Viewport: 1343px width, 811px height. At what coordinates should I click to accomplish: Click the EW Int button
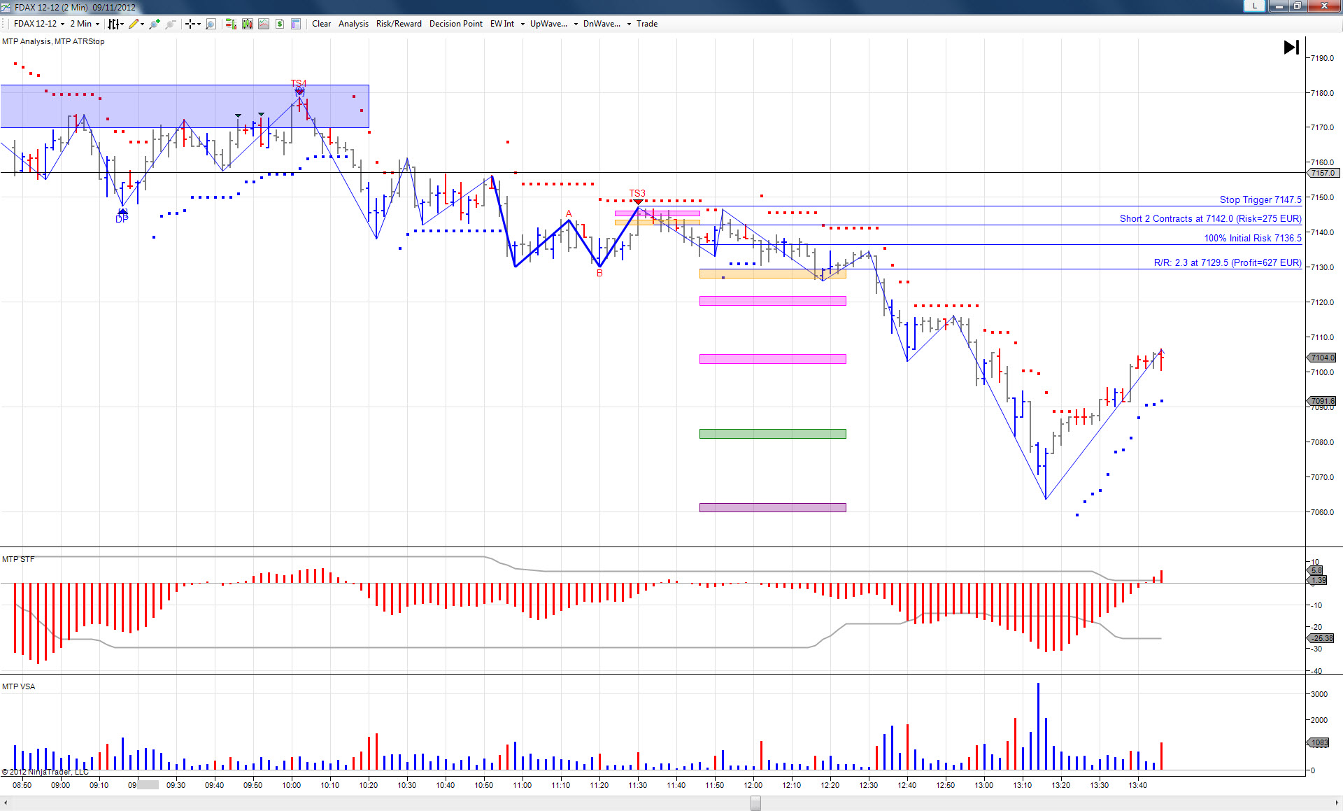502,24
